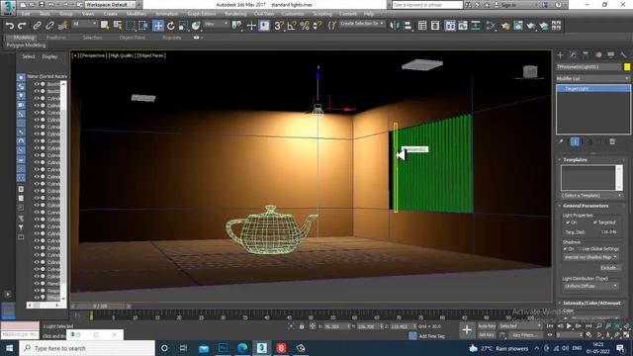
Task: Open the shadow type Shadow Map dropdown
Action: pos(590,257)
